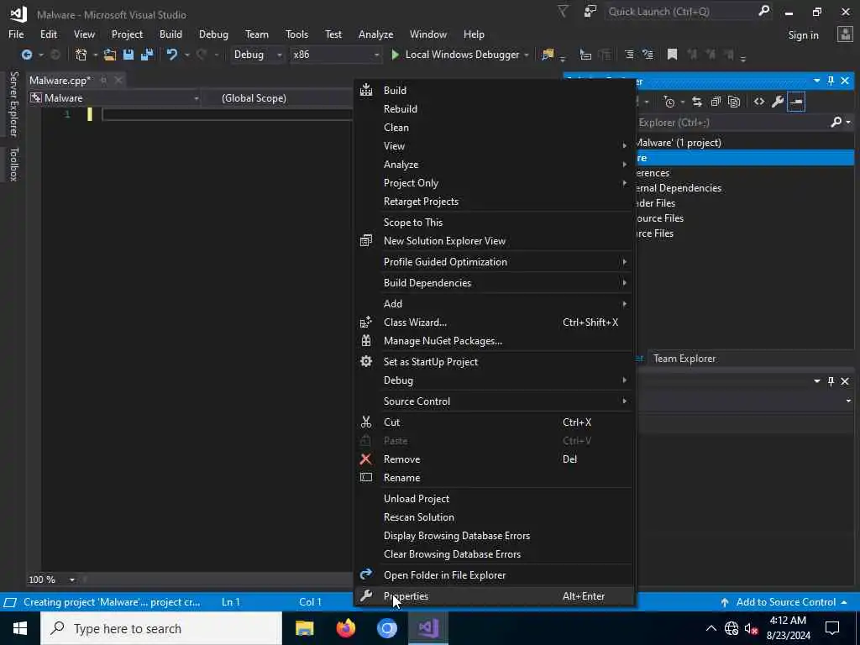Screen dimensions: 860x645
Task: Open the (Global Scope) dropdown
Action: [x=277, y=98]
